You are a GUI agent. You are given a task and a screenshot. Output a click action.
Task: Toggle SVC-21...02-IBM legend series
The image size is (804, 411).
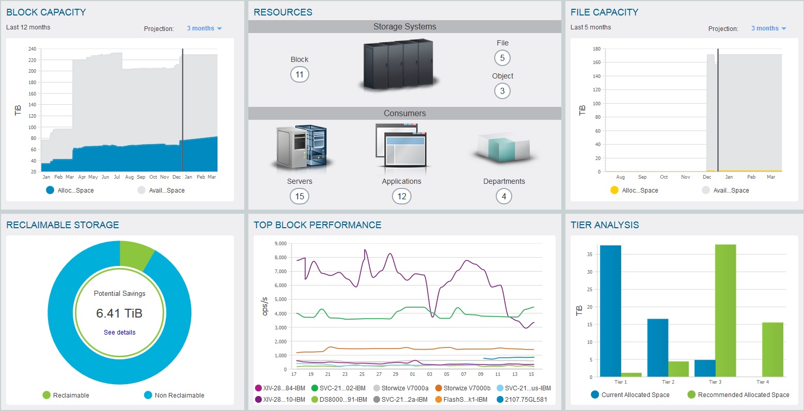(x=338, y=388)
